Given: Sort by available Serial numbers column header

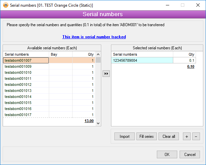Looking at the screenshot, I should click(x=26, y=54).
